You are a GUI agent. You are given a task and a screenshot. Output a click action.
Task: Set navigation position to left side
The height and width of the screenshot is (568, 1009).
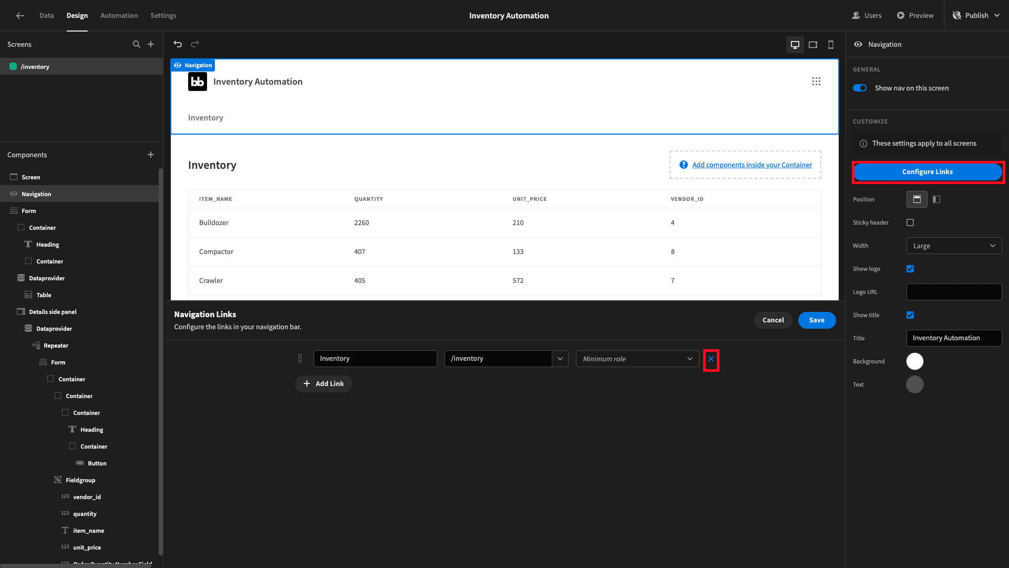pyautogui.click(x=936, y=199)
